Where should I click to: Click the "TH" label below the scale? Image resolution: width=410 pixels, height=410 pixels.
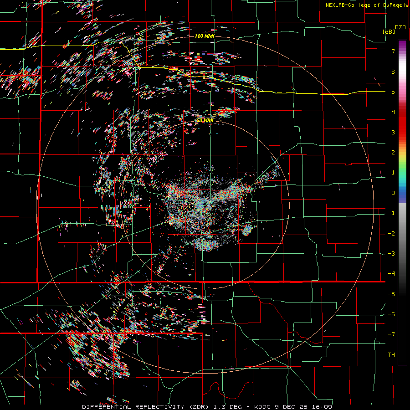pyautogui.click(x=391, y=355)
